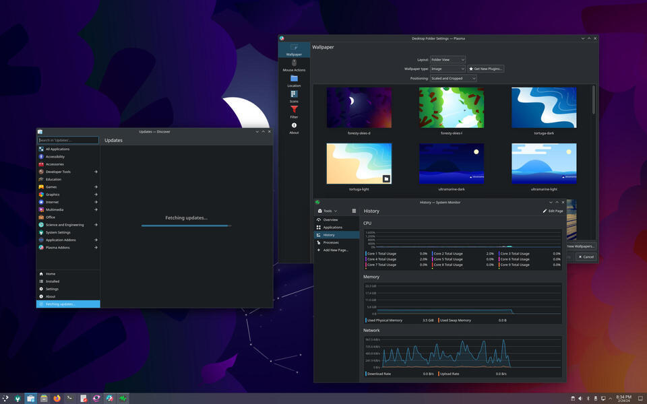The width and height of the screenshot is (647, 404).
Task: Click Show Desktop button at panel end
Action: click(x=642, y=399)
